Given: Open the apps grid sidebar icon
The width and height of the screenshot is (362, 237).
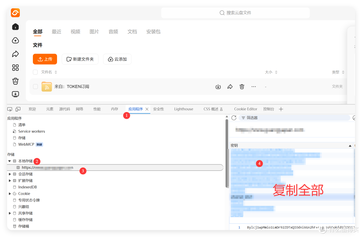Looking at the screenshot, I should tap(15, 68).
